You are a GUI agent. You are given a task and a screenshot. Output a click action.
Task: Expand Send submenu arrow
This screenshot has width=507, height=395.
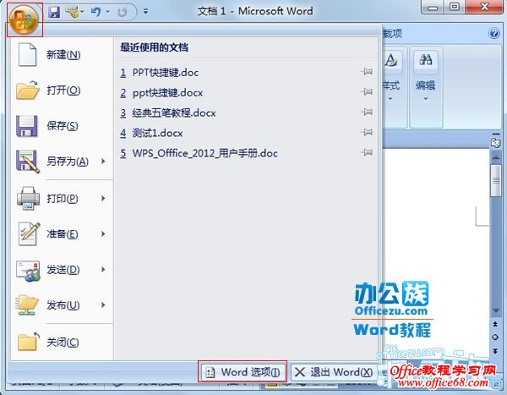(x=103, y=269)
